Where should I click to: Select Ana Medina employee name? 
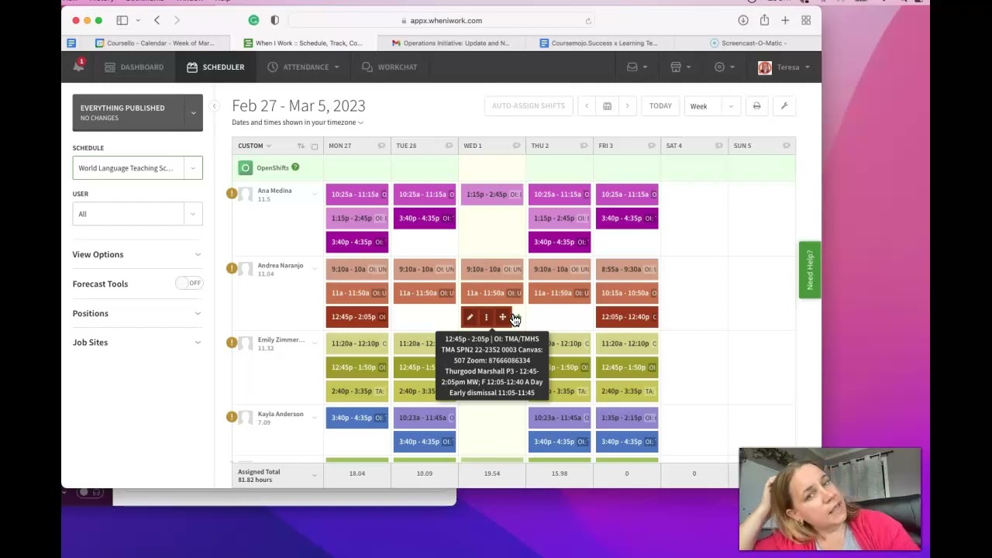(274, 191)
